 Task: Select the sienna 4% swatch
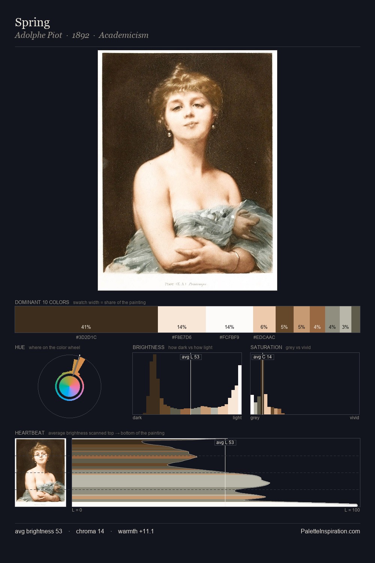(317, 319)
